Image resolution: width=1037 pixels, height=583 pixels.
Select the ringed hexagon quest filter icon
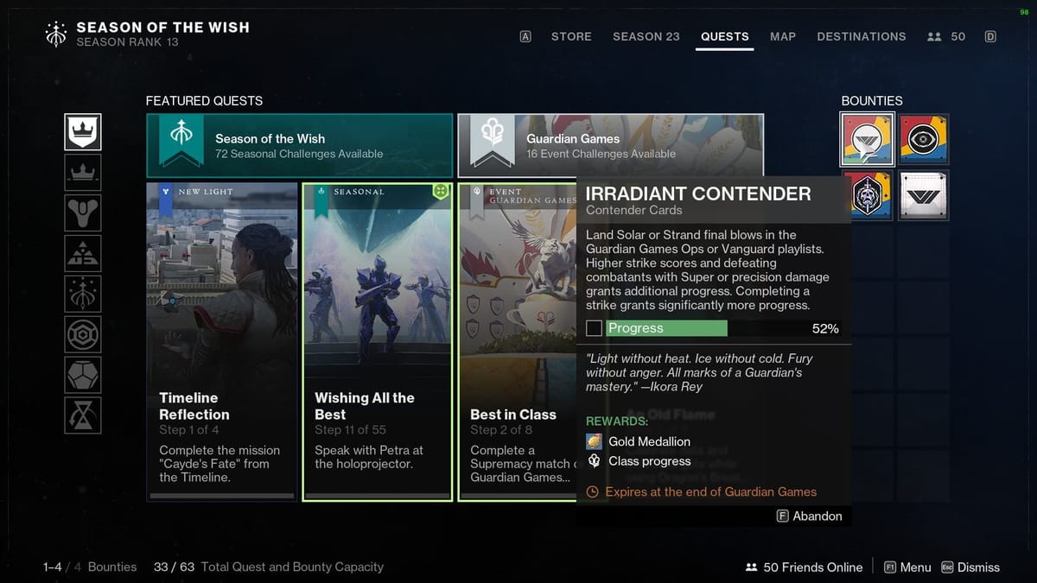pyautogui.click(x=83, y=333)
